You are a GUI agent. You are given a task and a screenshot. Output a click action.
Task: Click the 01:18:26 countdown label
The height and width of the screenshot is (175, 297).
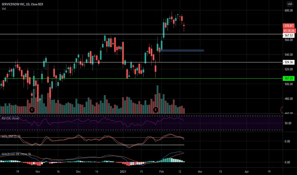point(289,31)
